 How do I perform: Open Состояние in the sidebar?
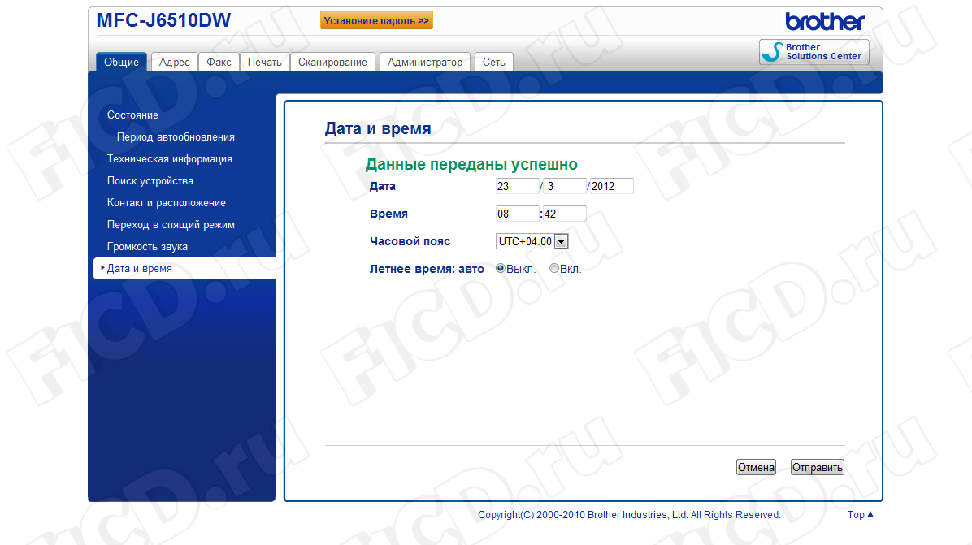coord(132,115)
